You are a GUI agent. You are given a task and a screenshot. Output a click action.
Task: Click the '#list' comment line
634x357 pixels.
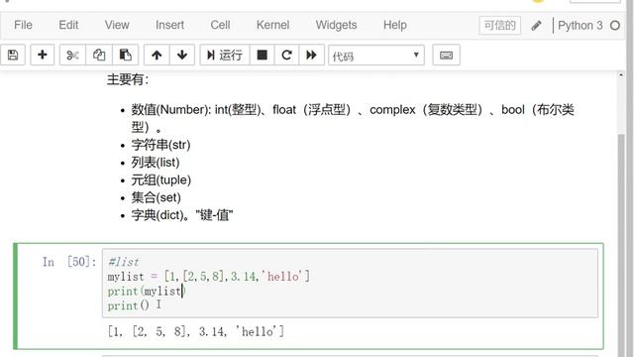123,262
